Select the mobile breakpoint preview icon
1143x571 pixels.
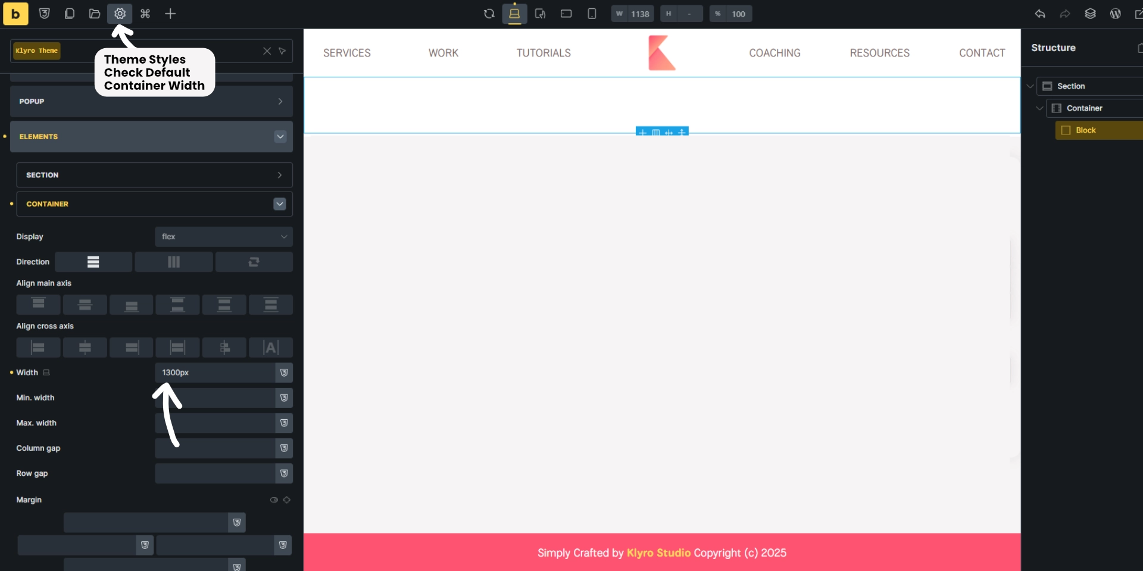click(591, 14)
